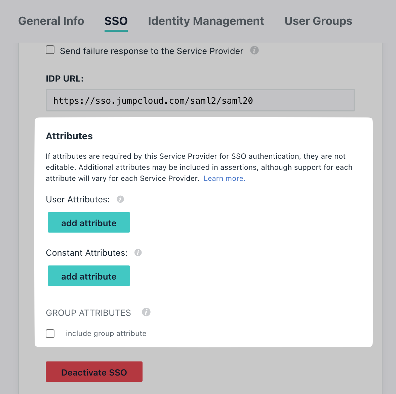396x394 pixels.
Task: Toggle include group attribute off again
Action: pos(50,334)
